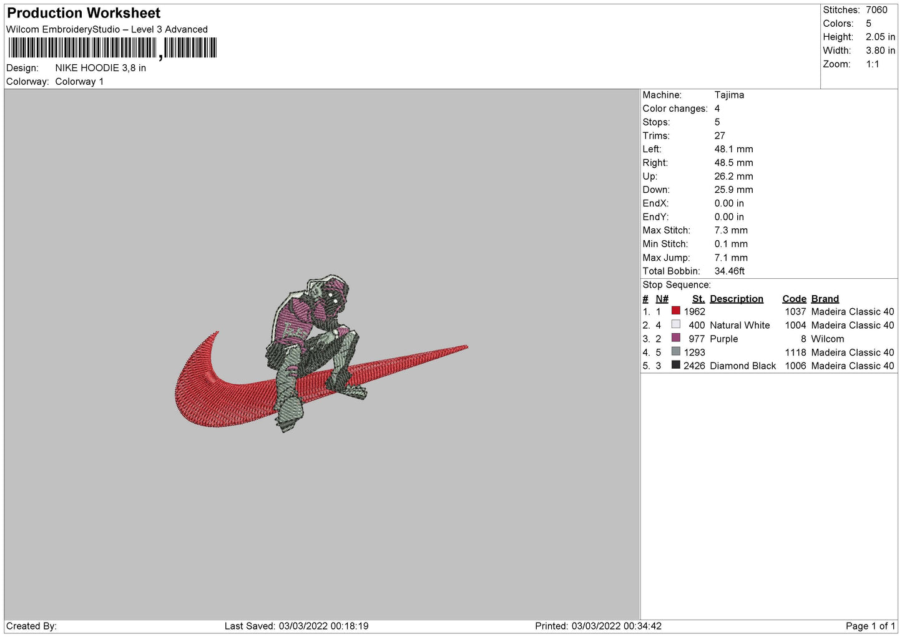Image resolution: width=902 pixels, height=637 pixels.
Task: Click the Brand column header
Action: 825,299
